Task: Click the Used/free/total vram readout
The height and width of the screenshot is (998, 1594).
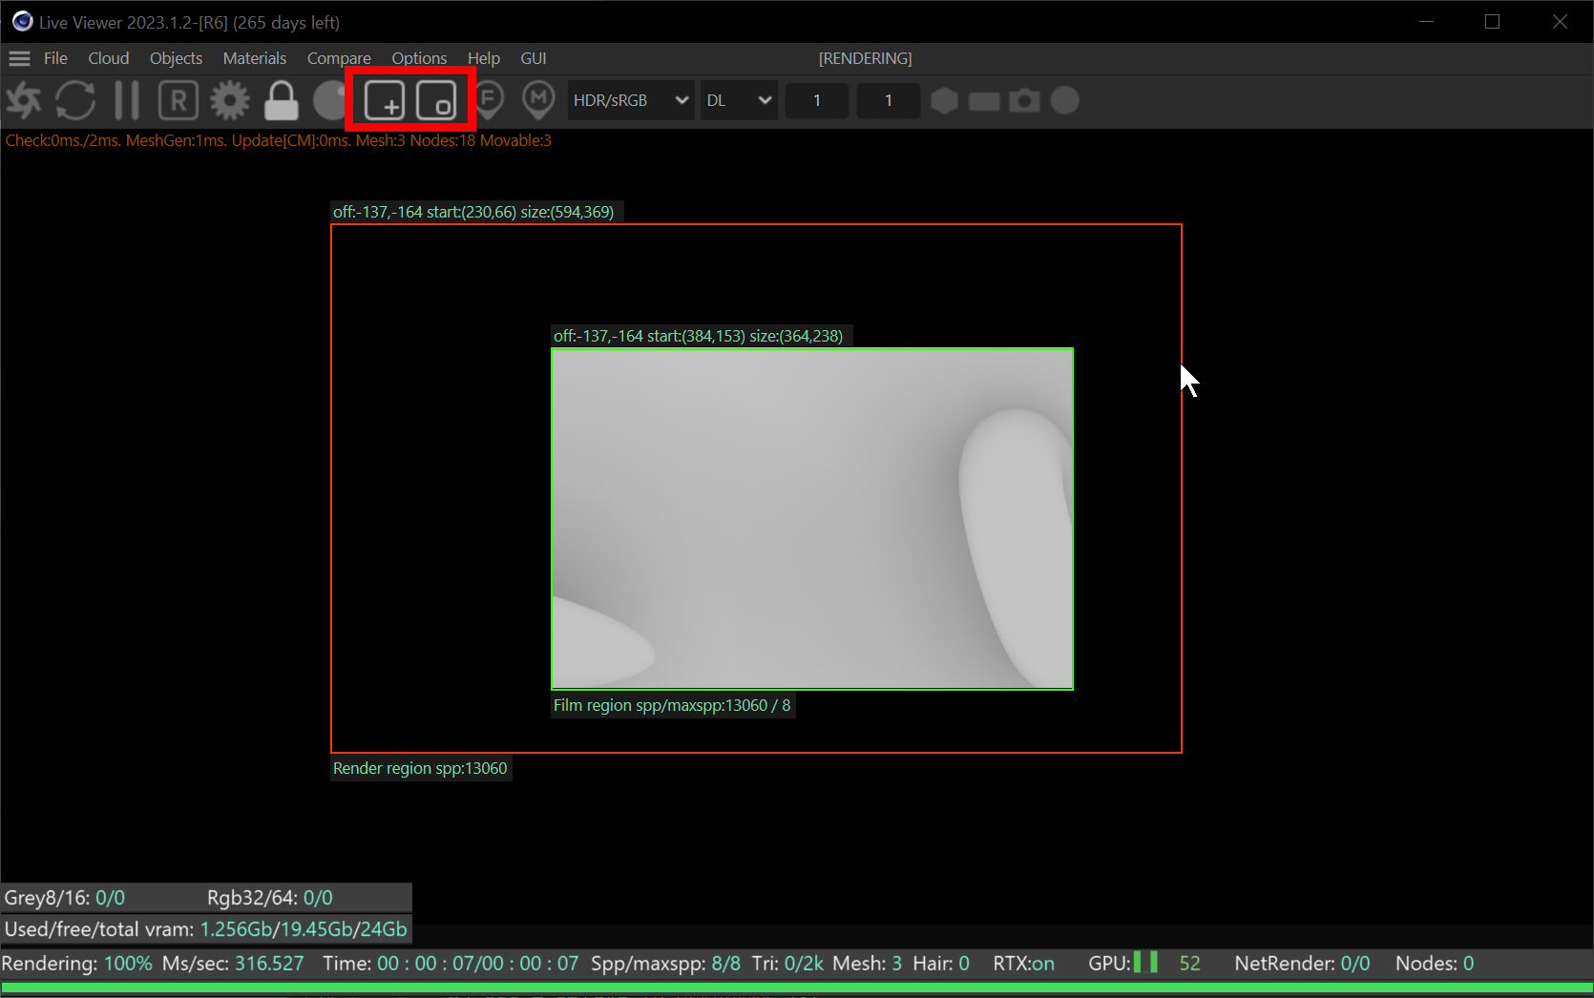Action: pyautogui.click(x=206, y=929)
